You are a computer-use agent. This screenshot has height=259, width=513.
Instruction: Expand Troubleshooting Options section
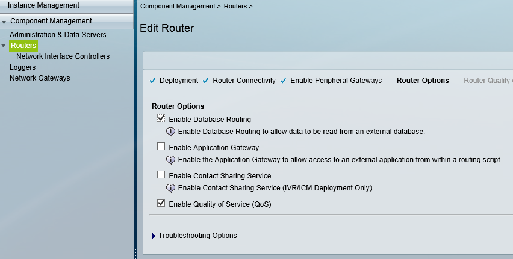(x=154, y=236)
